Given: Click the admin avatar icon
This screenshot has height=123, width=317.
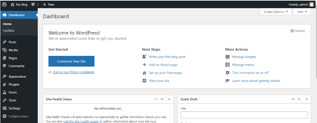Looking at the screenshot, I should (x=311, y=5).
